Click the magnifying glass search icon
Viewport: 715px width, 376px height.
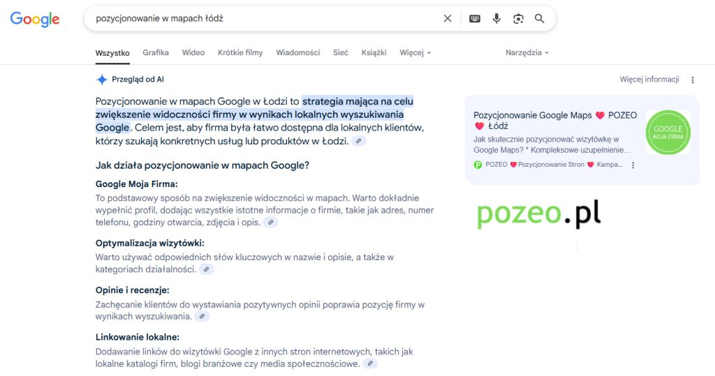pos(540,18)
